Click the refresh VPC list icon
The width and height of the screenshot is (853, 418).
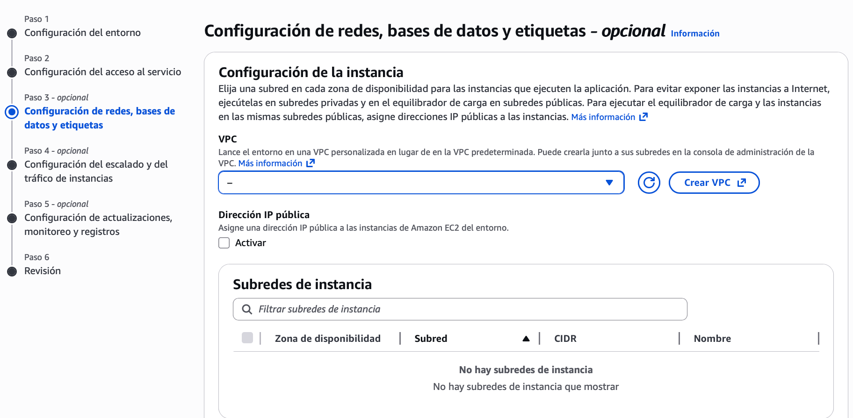tap(649, 183)
